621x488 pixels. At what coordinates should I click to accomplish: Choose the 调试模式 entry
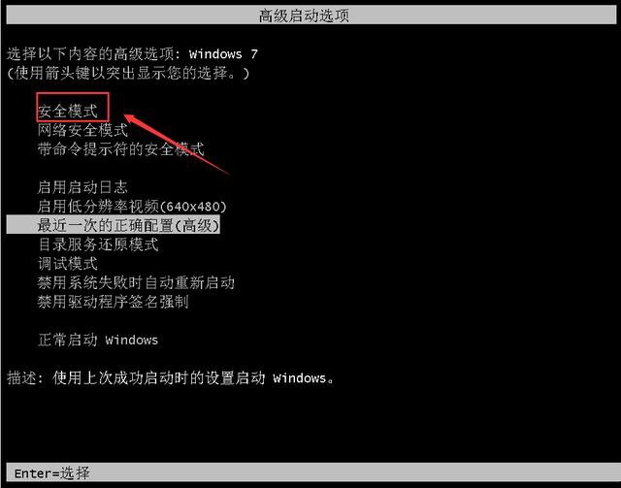[x=67, y=264]
